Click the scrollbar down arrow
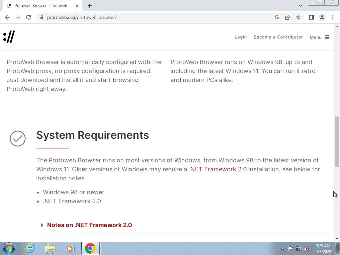 337,239
